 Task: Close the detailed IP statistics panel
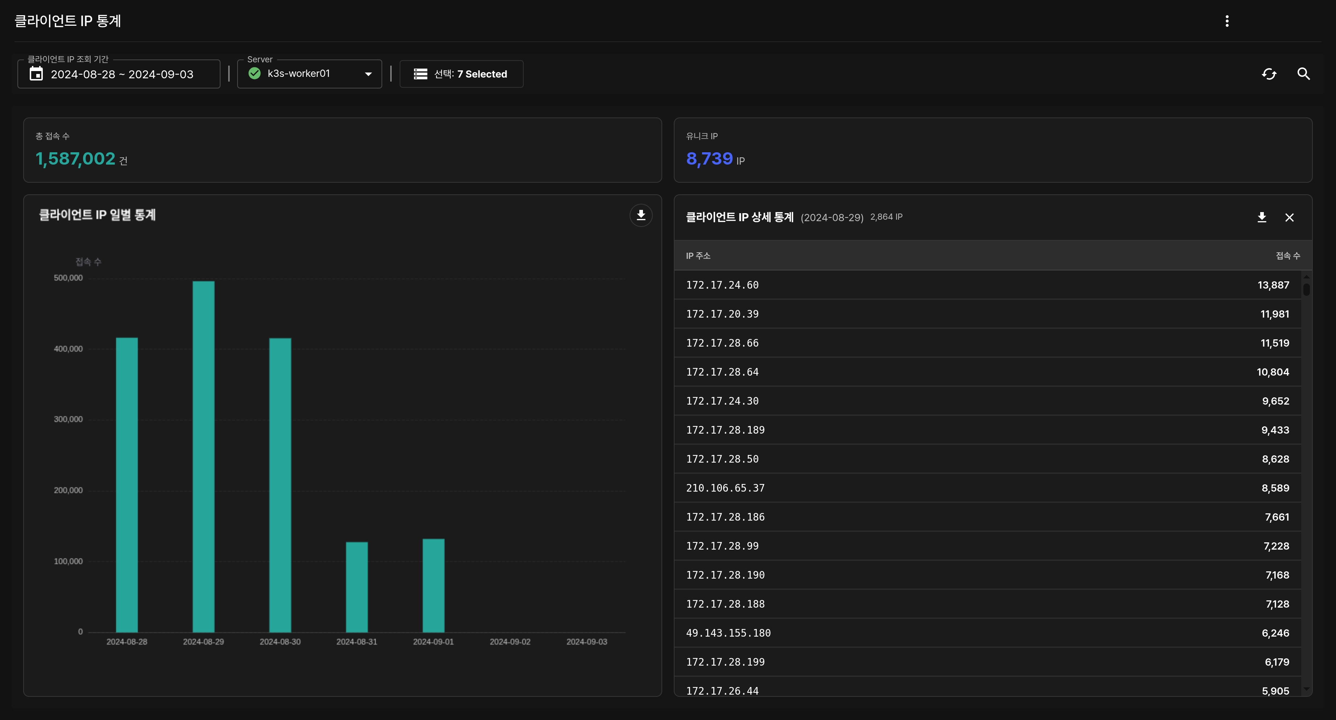coord(1289,217)
